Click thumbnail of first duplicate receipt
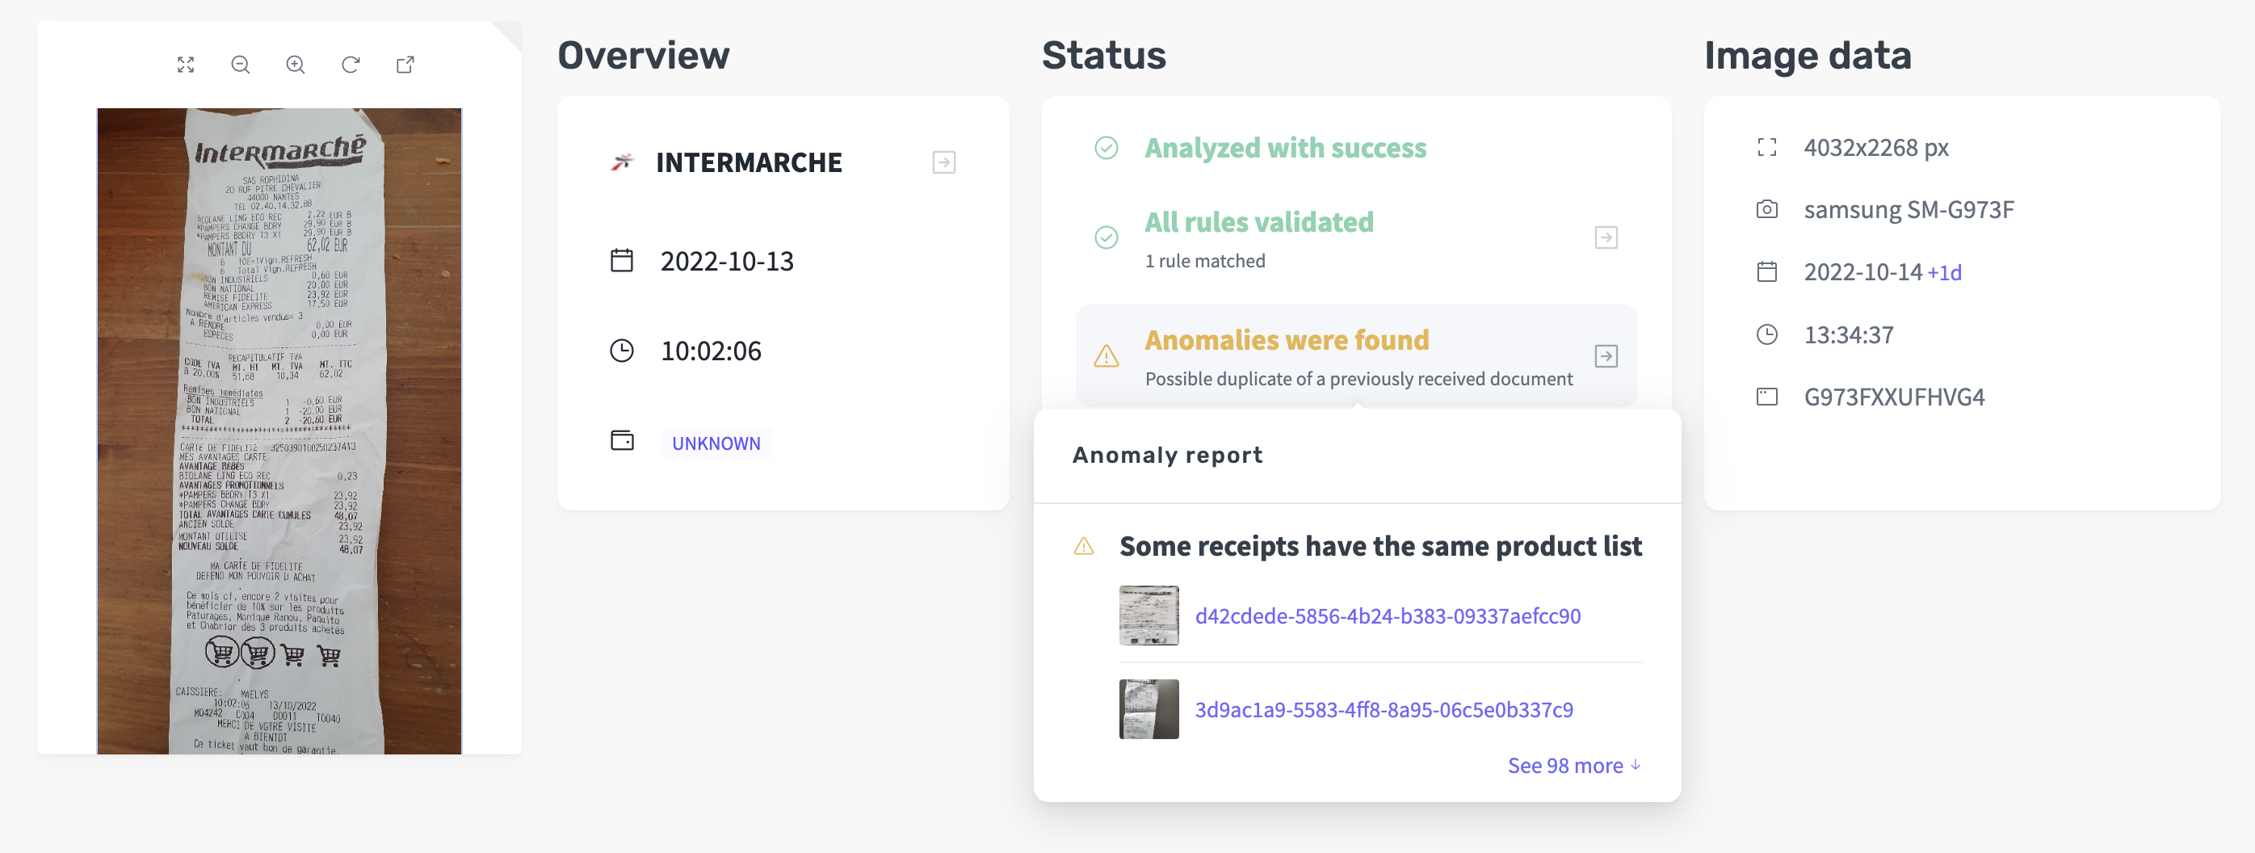The width and height of the screenshot is (2255, 853). point(1148,616)
